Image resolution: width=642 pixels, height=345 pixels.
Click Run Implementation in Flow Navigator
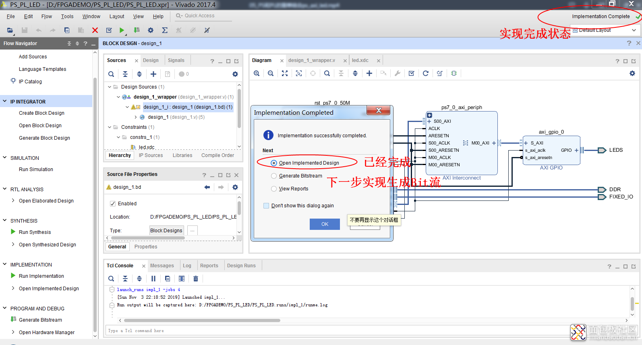click(41, 276)
